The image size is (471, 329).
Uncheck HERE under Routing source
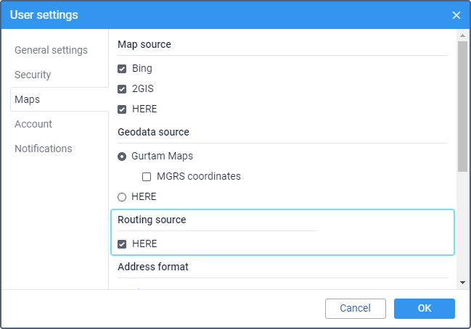(122, 244)
